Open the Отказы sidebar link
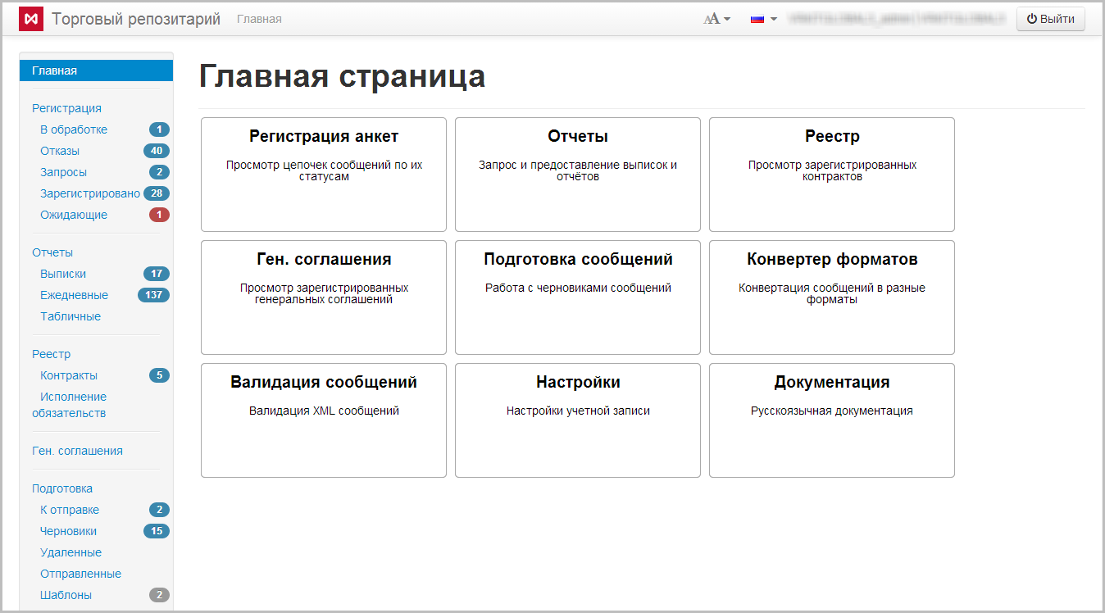Image resolution: width=1105 pixels, height=613 pixels. click(x=60, y=151)
